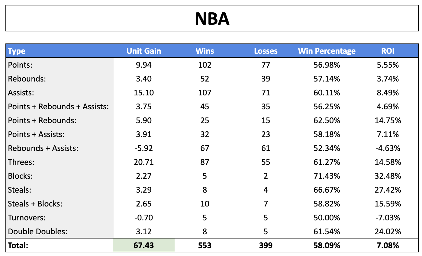The width and height of the screenshot is (422, 256).
Task: Click the Points + Rebounds + Assists label
Action: point(58,107)
